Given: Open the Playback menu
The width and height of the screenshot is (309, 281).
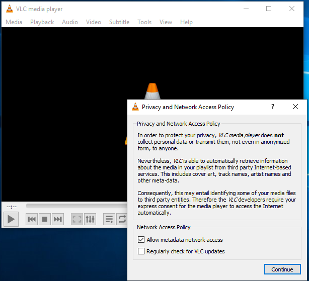Looking at the screenshot, I should (x=42, y=22).
